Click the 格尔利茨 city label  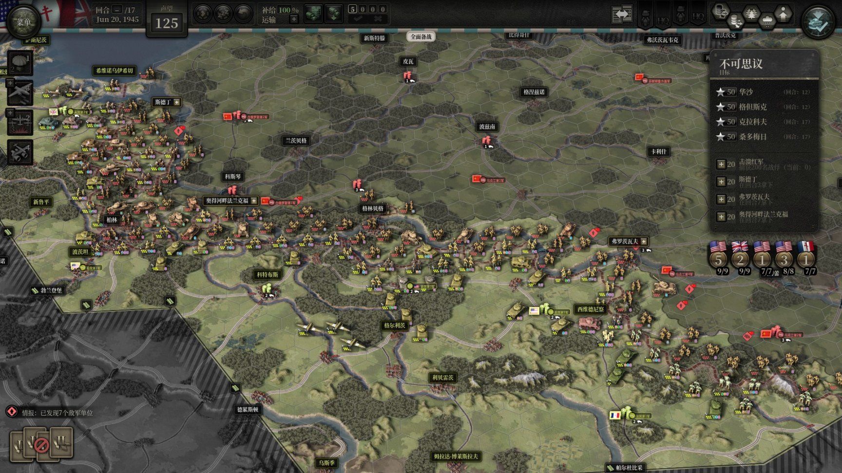(x=395, y=325)
